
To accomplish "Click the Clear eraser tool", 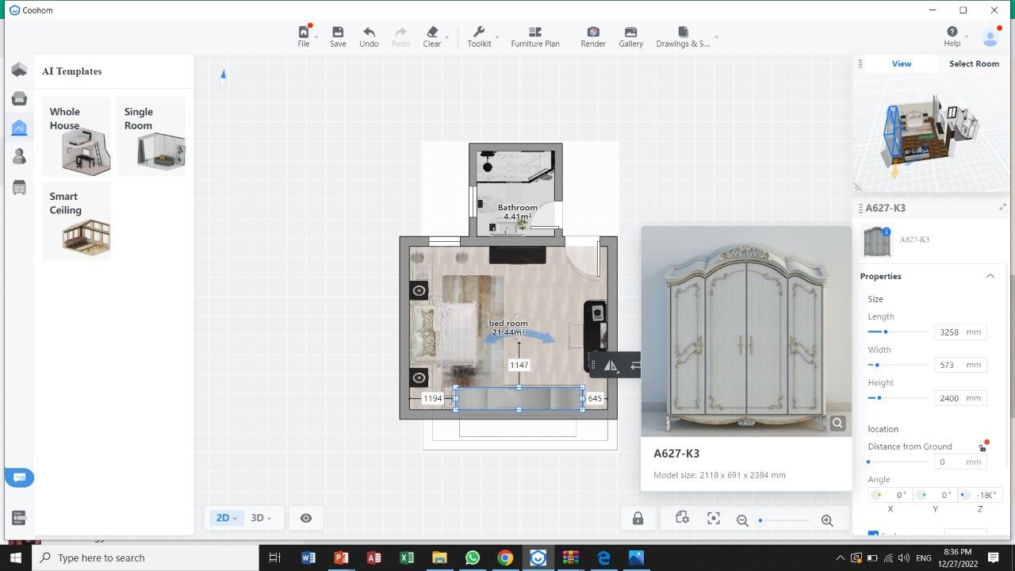I will click(432, 36).
